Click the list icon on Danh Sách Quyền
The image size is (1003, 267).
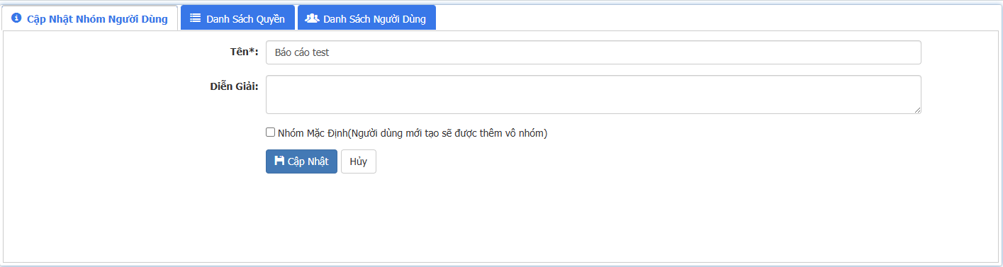click(x=196, y=18)
